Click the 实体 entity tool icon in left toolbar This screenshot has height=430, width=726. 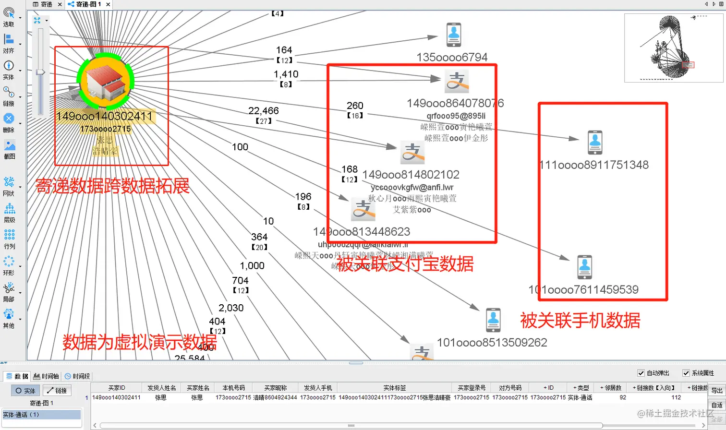[x=9, y=66]
